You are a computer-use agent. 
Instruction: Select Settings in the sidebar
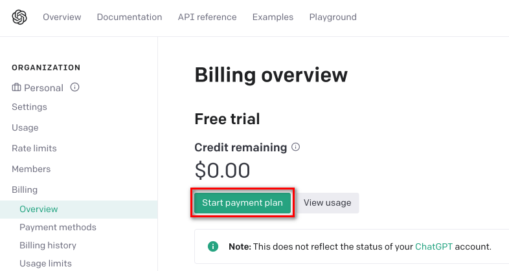tap(29, 107)
